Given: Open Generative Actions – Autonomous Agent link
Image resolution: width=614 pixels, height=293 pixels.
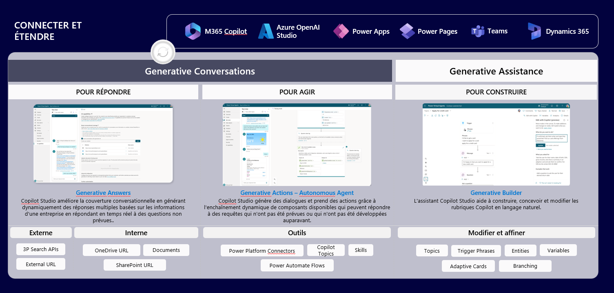Looking at the screenshot, I should pos(297,193).
